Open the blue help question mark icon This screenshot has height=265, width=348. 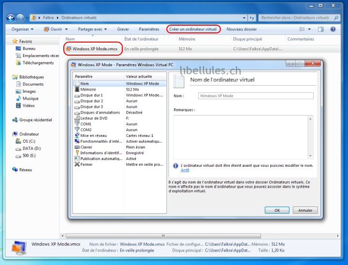[x=333, y=29]
